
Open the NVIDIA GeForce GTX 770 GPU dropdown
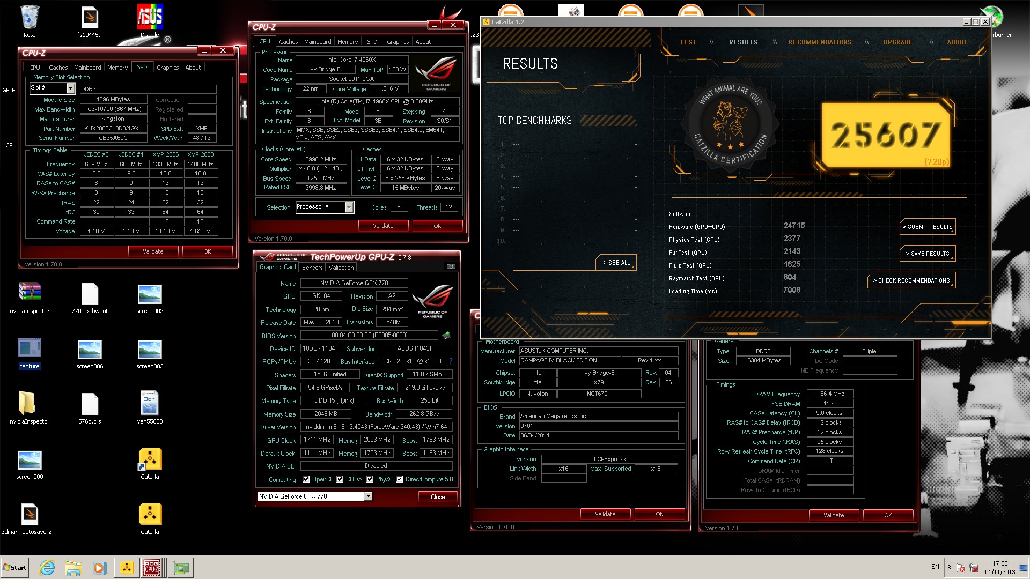368,496
